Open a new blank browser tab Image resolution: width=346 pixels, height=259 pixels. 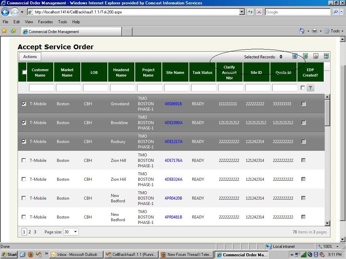coord(127,32)
